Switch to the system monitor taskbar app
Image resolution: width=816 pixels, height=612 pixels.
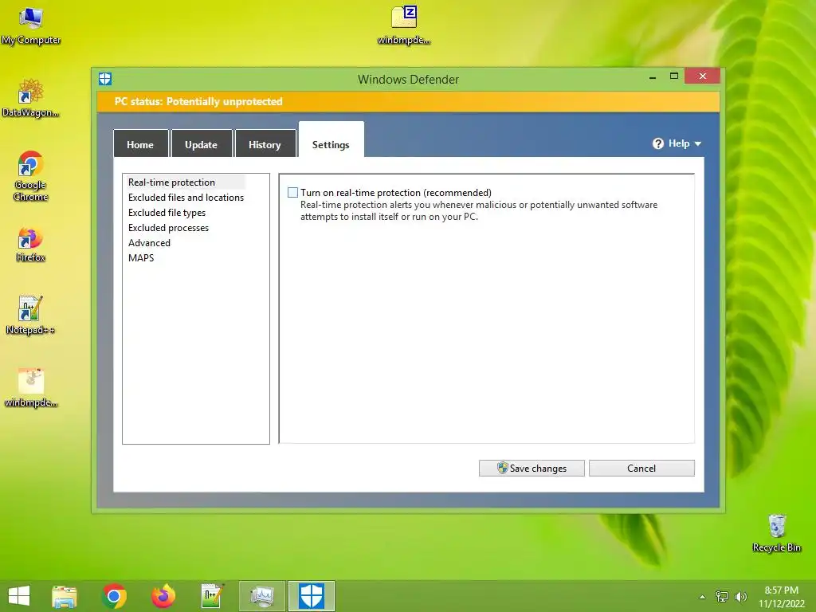tap(261, 596)
